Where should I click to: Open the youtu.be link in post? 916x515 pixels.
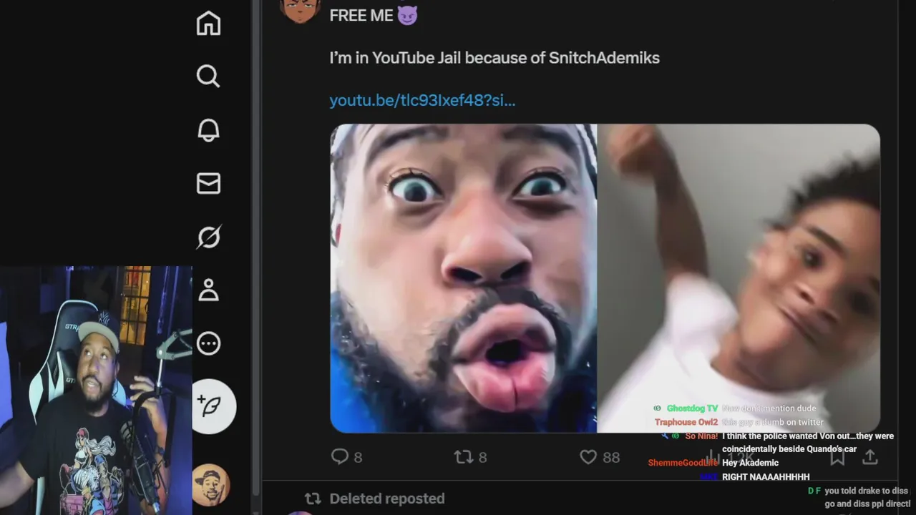point(422,100)
